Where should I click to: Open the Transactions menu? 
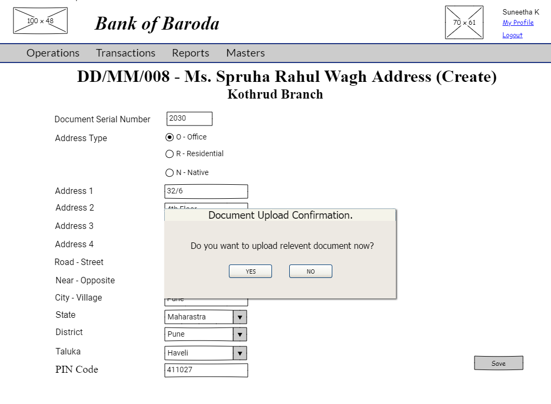(x=125, y=53)
